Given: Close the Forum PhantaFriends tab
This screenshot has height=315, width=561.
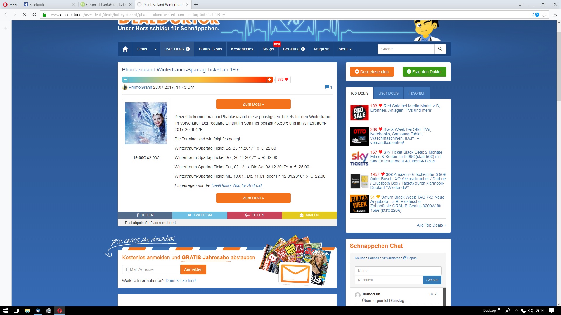Looking at the screenshot, I should [130, 4].
